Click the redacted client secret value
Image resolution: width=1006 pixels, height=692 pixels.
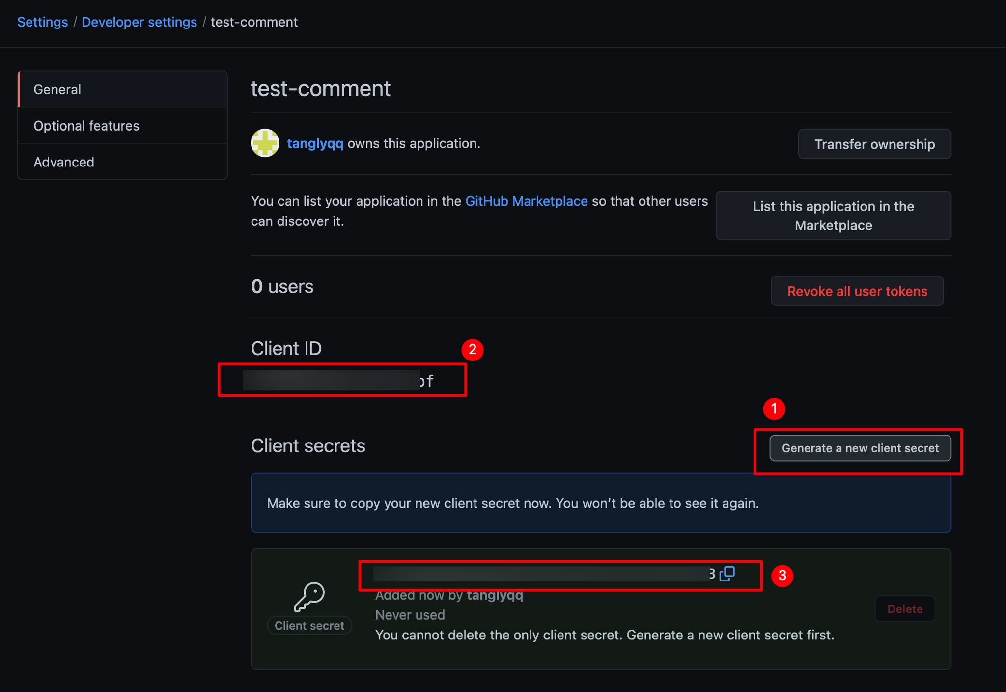[544, 574]
